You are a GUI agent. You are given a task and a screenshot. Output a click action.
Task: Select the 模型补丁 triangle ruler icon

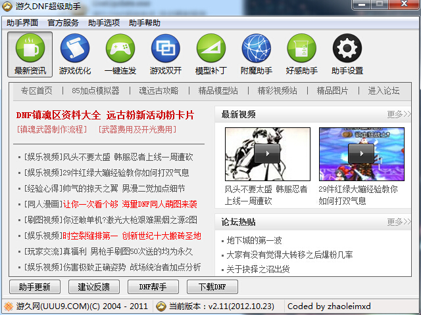click(x=211, y=48)
